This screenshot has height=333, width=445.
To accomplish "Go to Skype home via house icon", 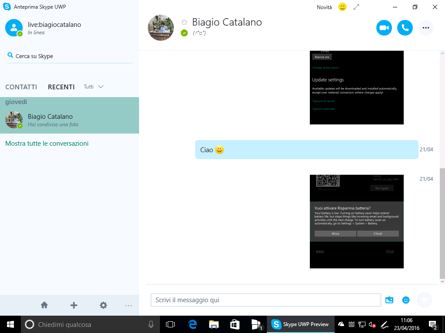I will click(44, 305).
